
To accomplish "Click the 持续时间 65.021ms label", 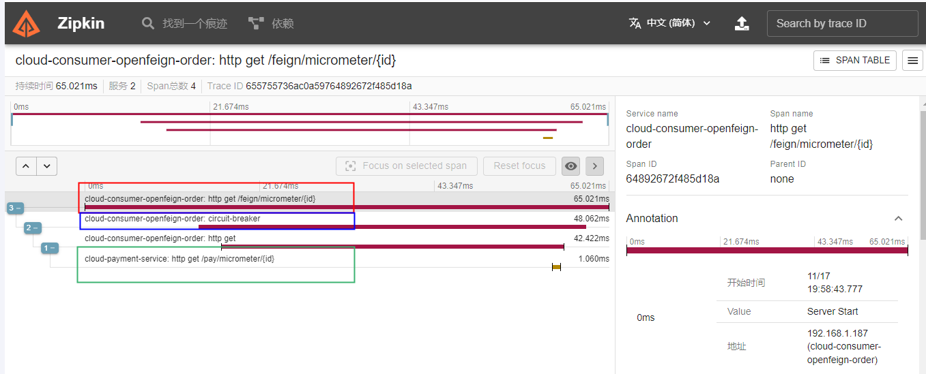I will pos(56,86).
